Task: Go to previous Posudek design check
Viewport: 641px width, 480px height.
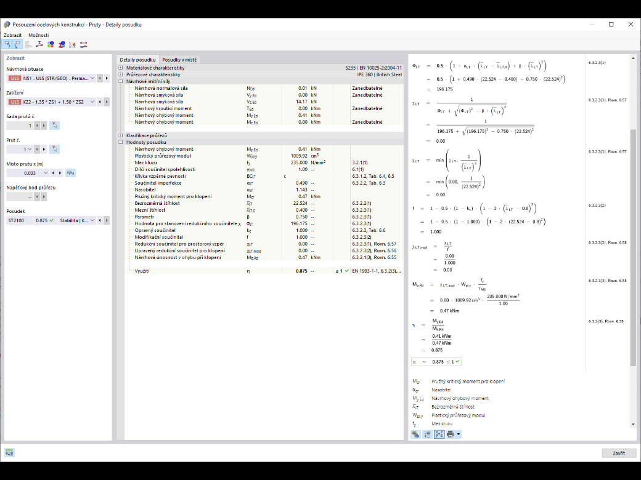Action: 100,220
